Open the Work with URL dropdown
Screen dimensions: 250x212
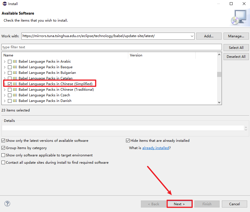[192, 36]
